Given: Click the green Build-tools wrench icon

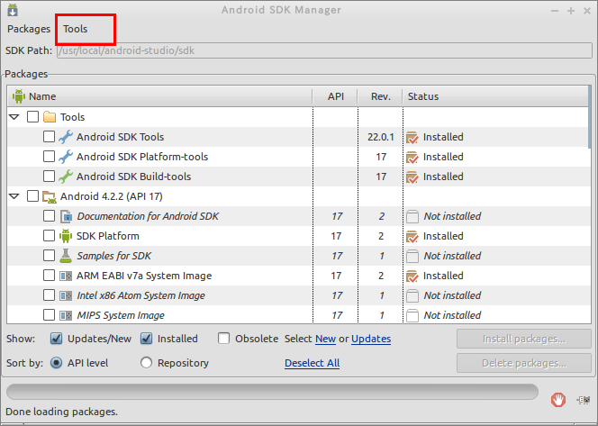Looking at the screenshot, I should click(66, 177).
